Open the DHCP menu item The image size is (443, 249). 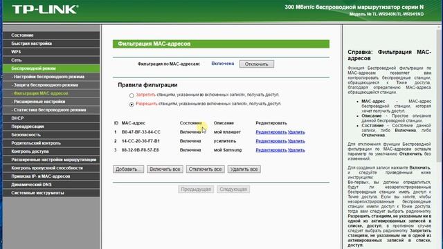(51, 118)
